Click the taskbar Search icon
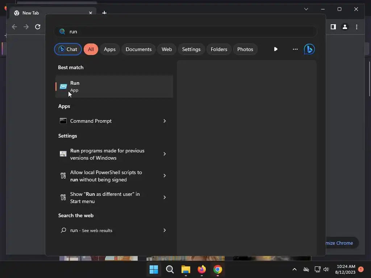Viewport: 371px width, 278px height. [170, 269]
